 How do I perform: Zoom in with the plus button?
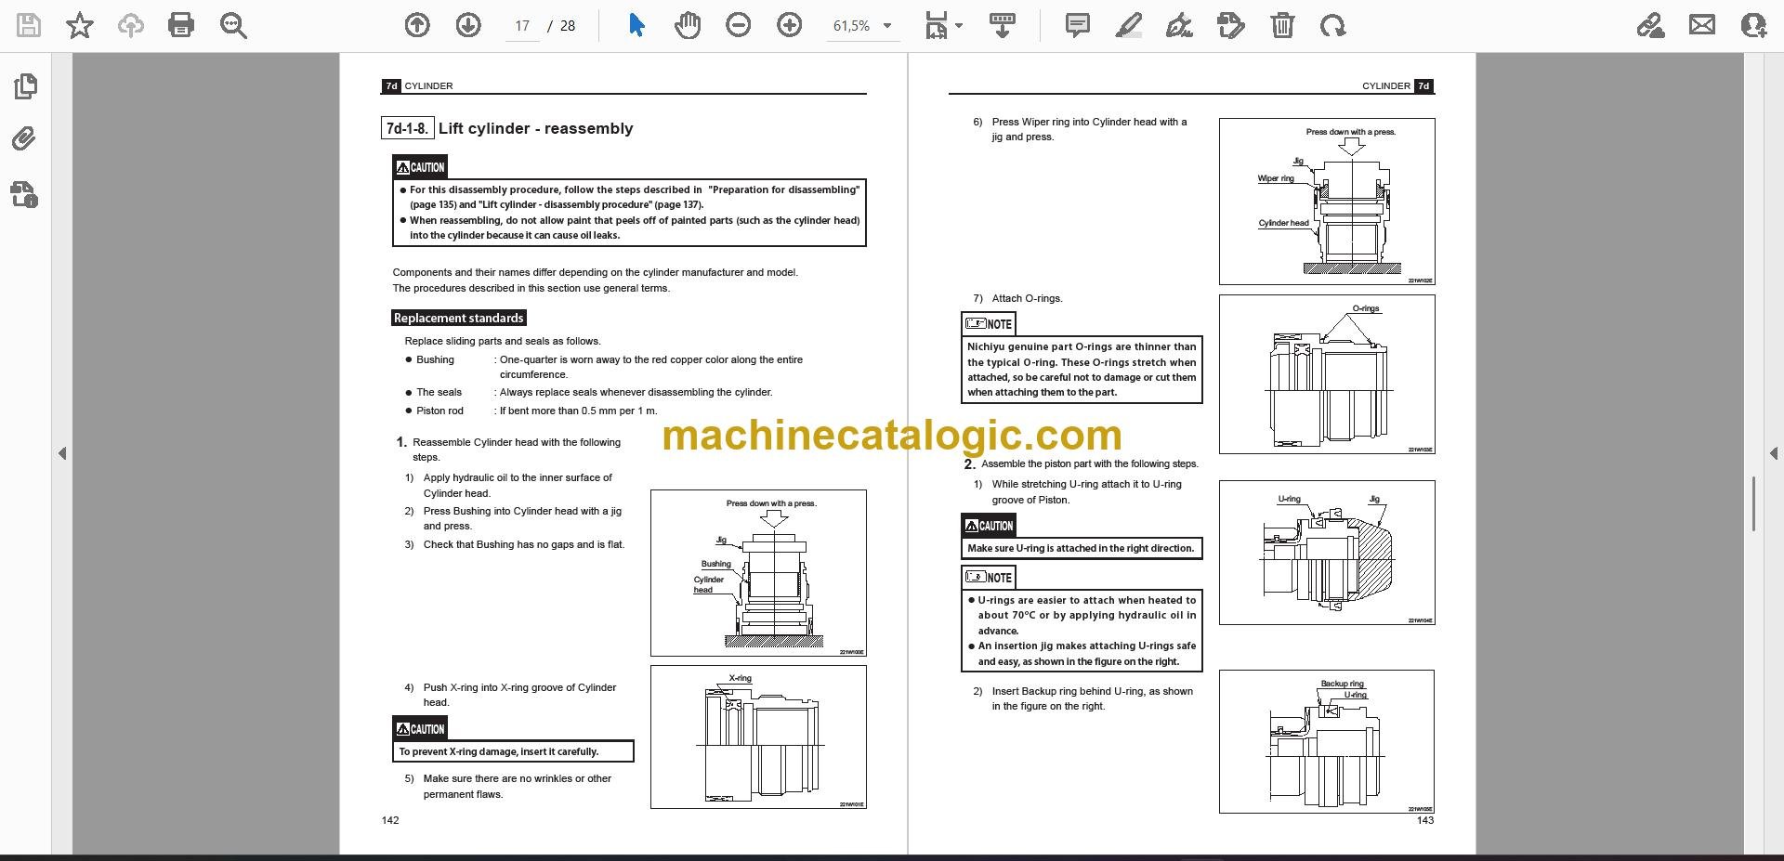click(x=789, y=25)
